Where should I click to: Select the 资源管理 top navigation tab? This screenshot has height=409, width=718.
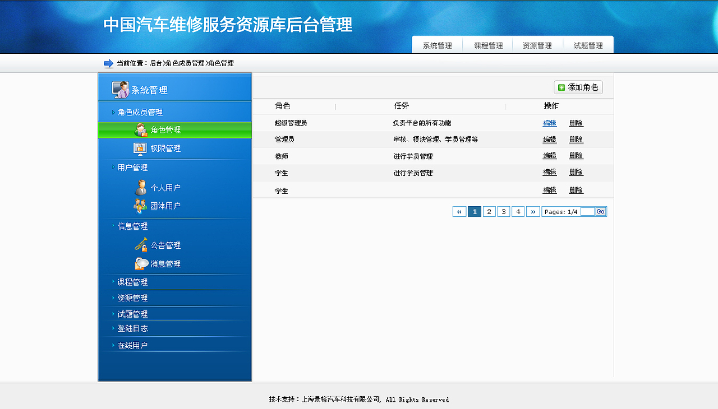click(537, 45)
